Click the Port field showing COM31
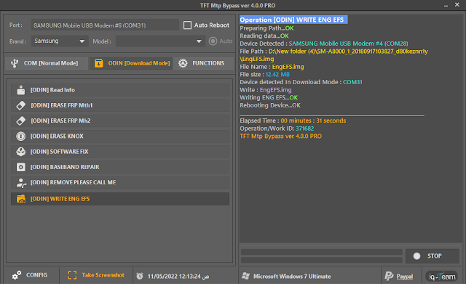 pos(105,25)
